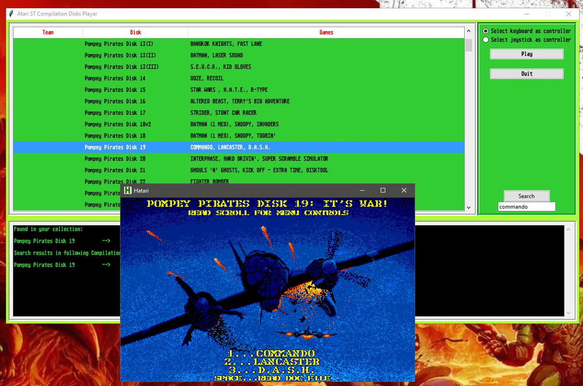Screen dimensions: 583x386
Task: Click the Hatari window app icon
Action: pyautogui.click(x=128, y=191)
